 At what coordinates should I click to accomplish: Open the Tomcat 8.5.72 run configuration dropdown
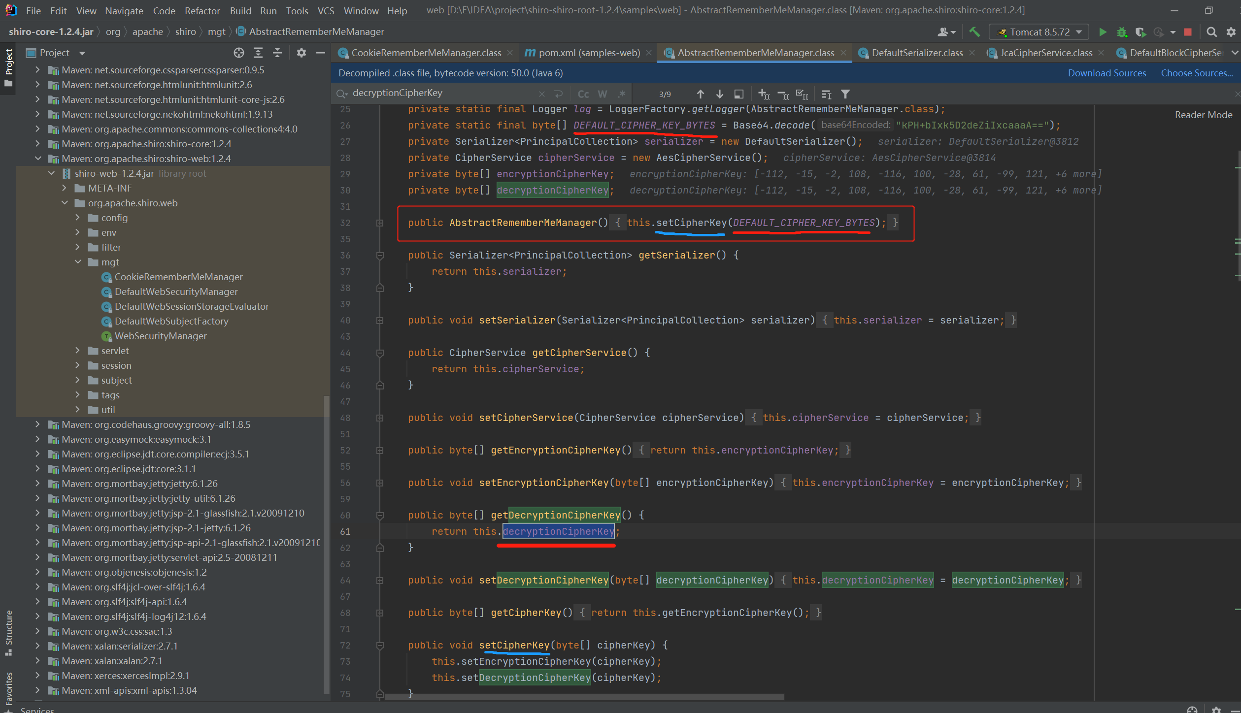point(1040,32)
